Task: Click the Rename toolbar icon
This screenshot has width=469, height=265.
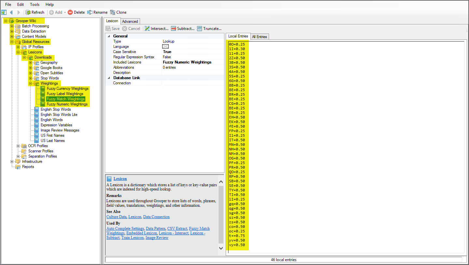Action: (x=90, y=12)
